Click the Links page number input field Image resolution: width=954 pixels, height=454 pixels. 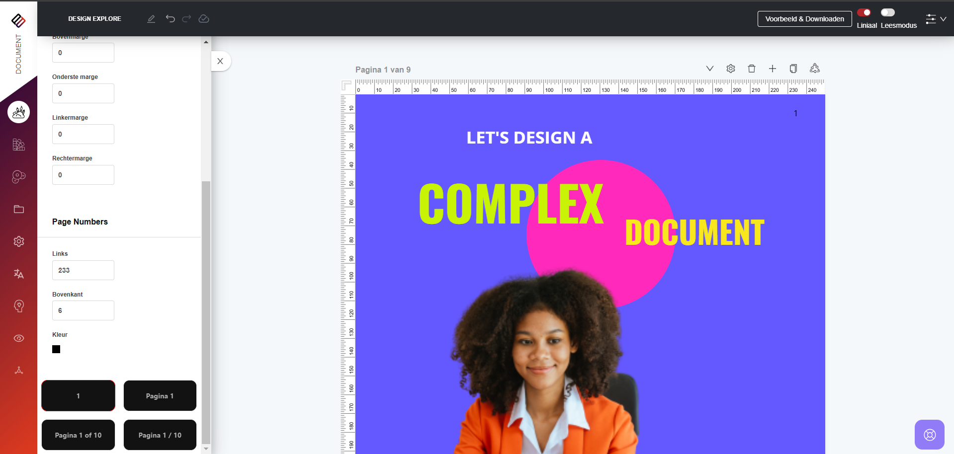coord(83,270)
